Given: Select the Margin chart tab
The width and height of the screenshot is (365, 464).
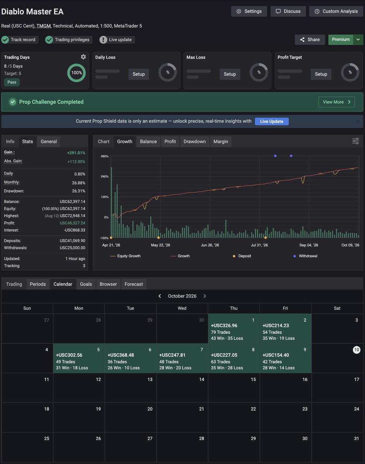Looking at the screenshot, I should pyautogui.click(x=221, y=142).
